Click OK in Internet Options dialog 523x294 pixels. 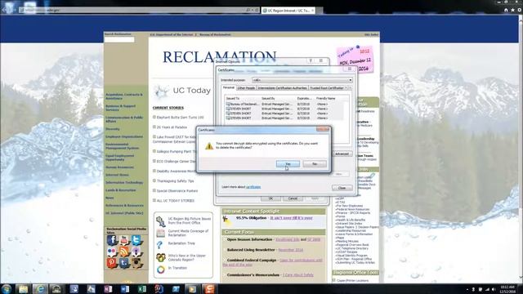coord(270,198)
